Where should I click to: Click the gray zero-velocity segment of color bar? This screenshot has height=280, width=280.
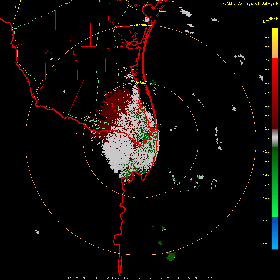(275, 138)
